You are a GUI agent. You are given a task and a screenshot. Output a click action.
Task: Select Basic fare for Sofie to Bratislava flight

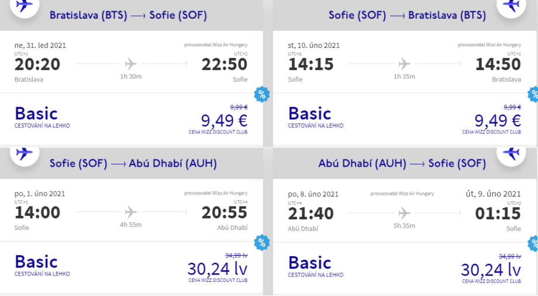click(x=310, y=113)
